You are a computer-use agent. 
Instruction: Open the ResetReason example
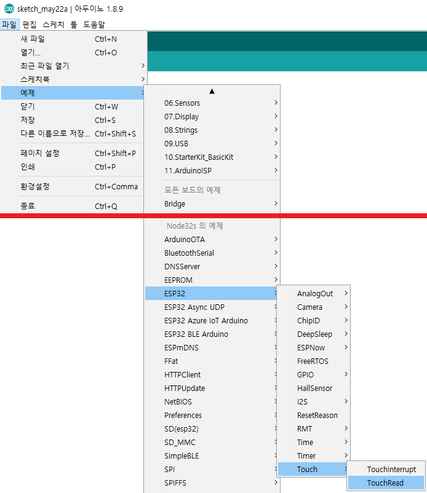(x=313, y=416)
